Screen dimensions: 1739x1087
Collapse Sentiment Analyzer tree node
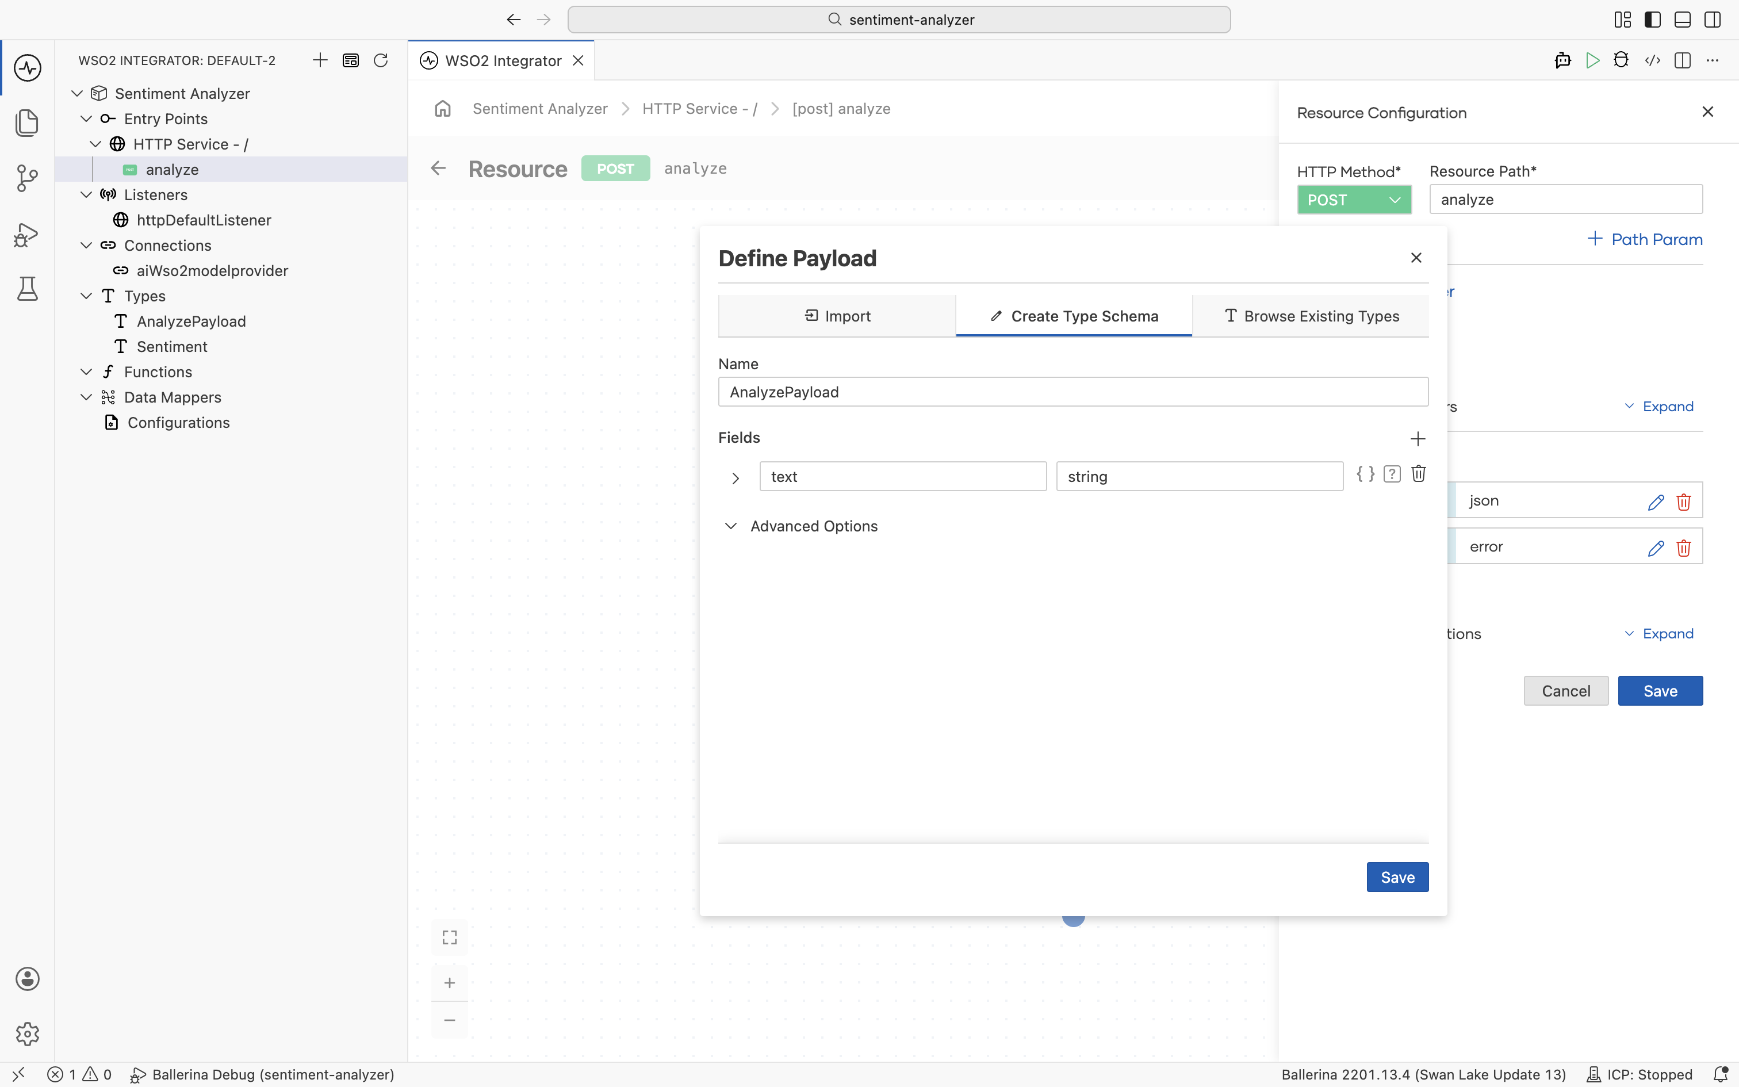click(77, 93)
